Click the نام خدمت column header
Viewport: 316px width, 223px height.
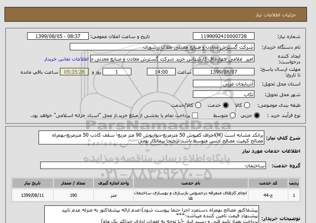tap(191, 183)
